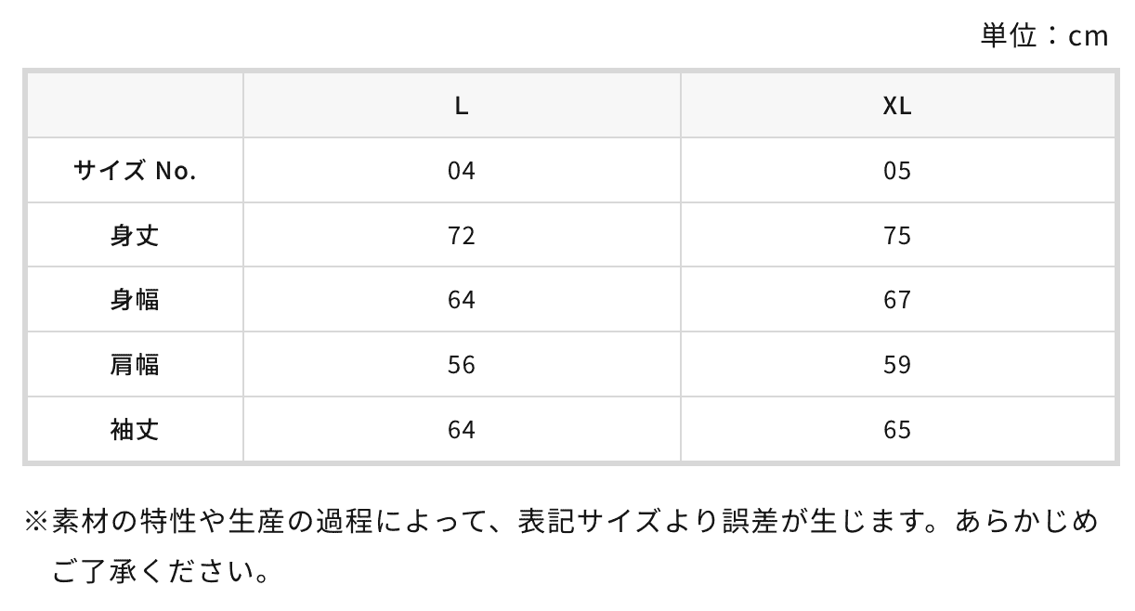Click the 肩幅 value 56 for L
This screenshot has width=1135, height=611.
[x=462, y=365]
